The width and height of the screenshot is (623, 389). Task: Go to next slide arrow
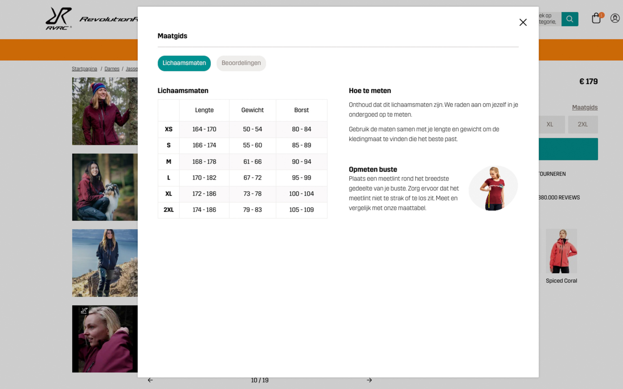(x=369, y=380)
